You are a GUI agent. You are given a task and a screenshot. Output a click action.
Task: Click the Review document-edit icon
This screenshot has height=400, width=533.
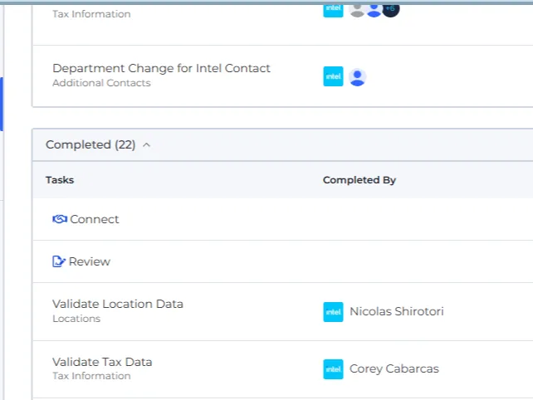(x=58, y=261)
